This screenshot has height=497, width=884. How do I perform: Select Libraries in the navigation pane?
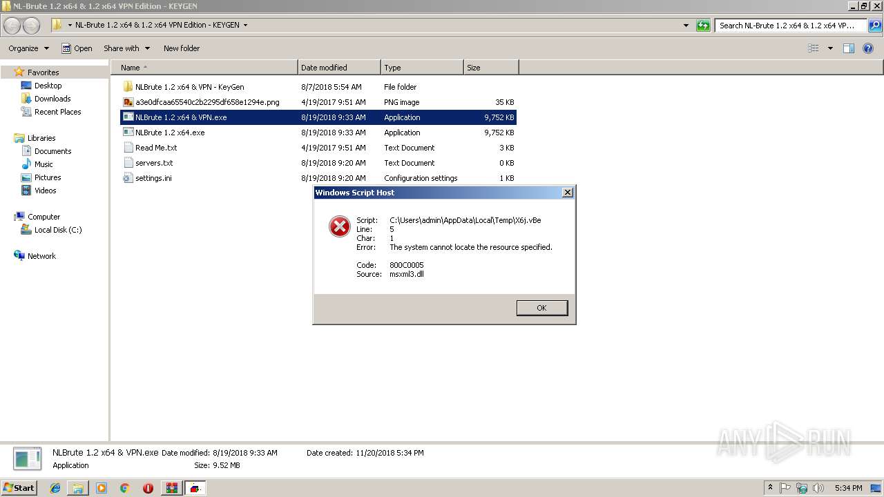[41, 138]
